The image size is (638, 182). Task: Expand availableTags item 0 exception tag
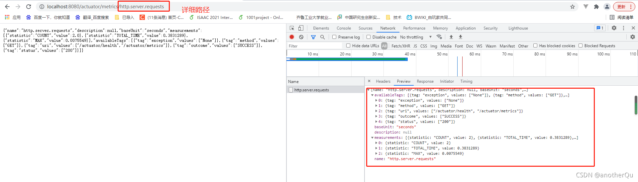tap(376, 100)
